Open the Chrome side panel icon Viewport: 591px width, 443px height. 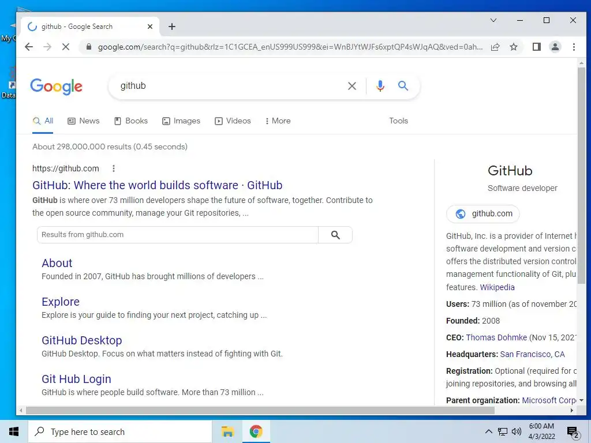(537, 47)
